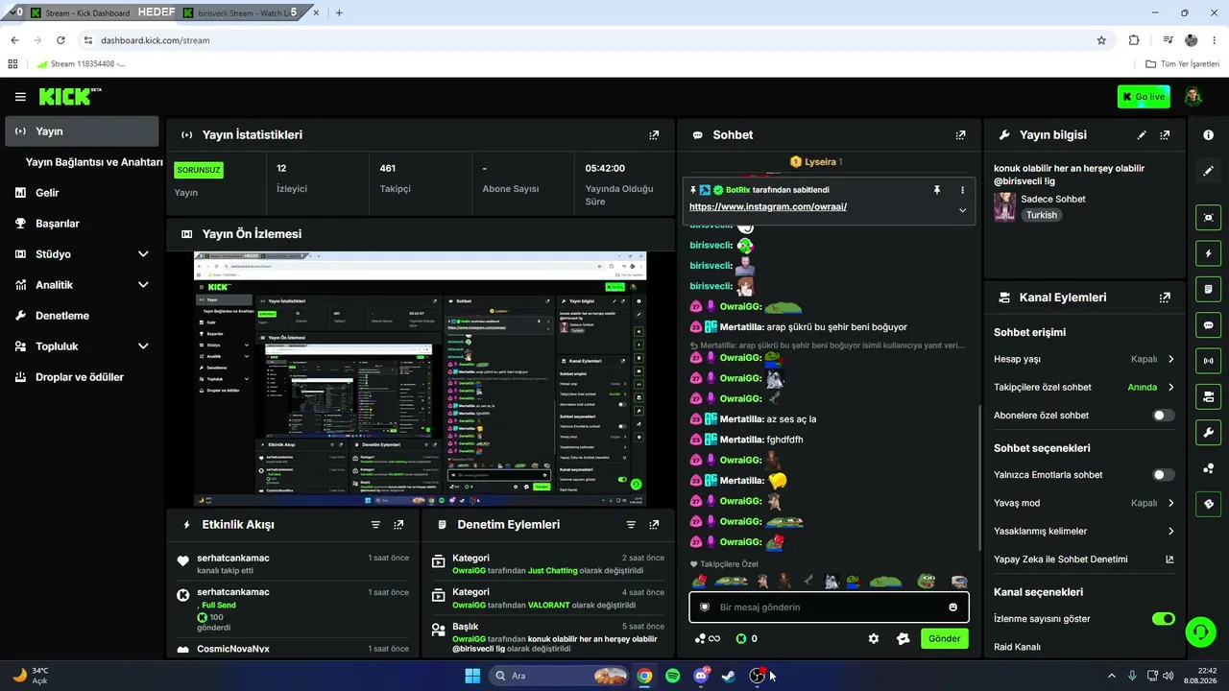Click the browser address bar

point(586,40)
